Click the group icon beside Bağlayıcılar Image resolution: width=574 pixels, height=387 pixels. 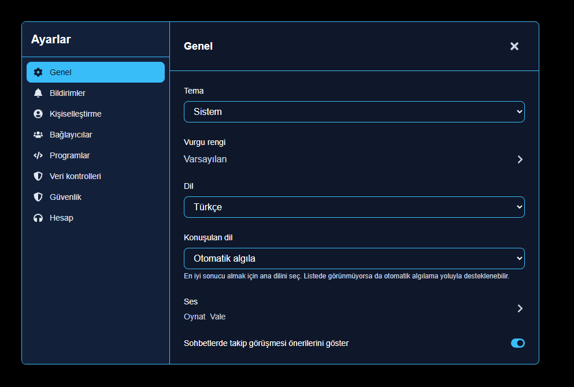pyautogui.click(x=38, y=135)
